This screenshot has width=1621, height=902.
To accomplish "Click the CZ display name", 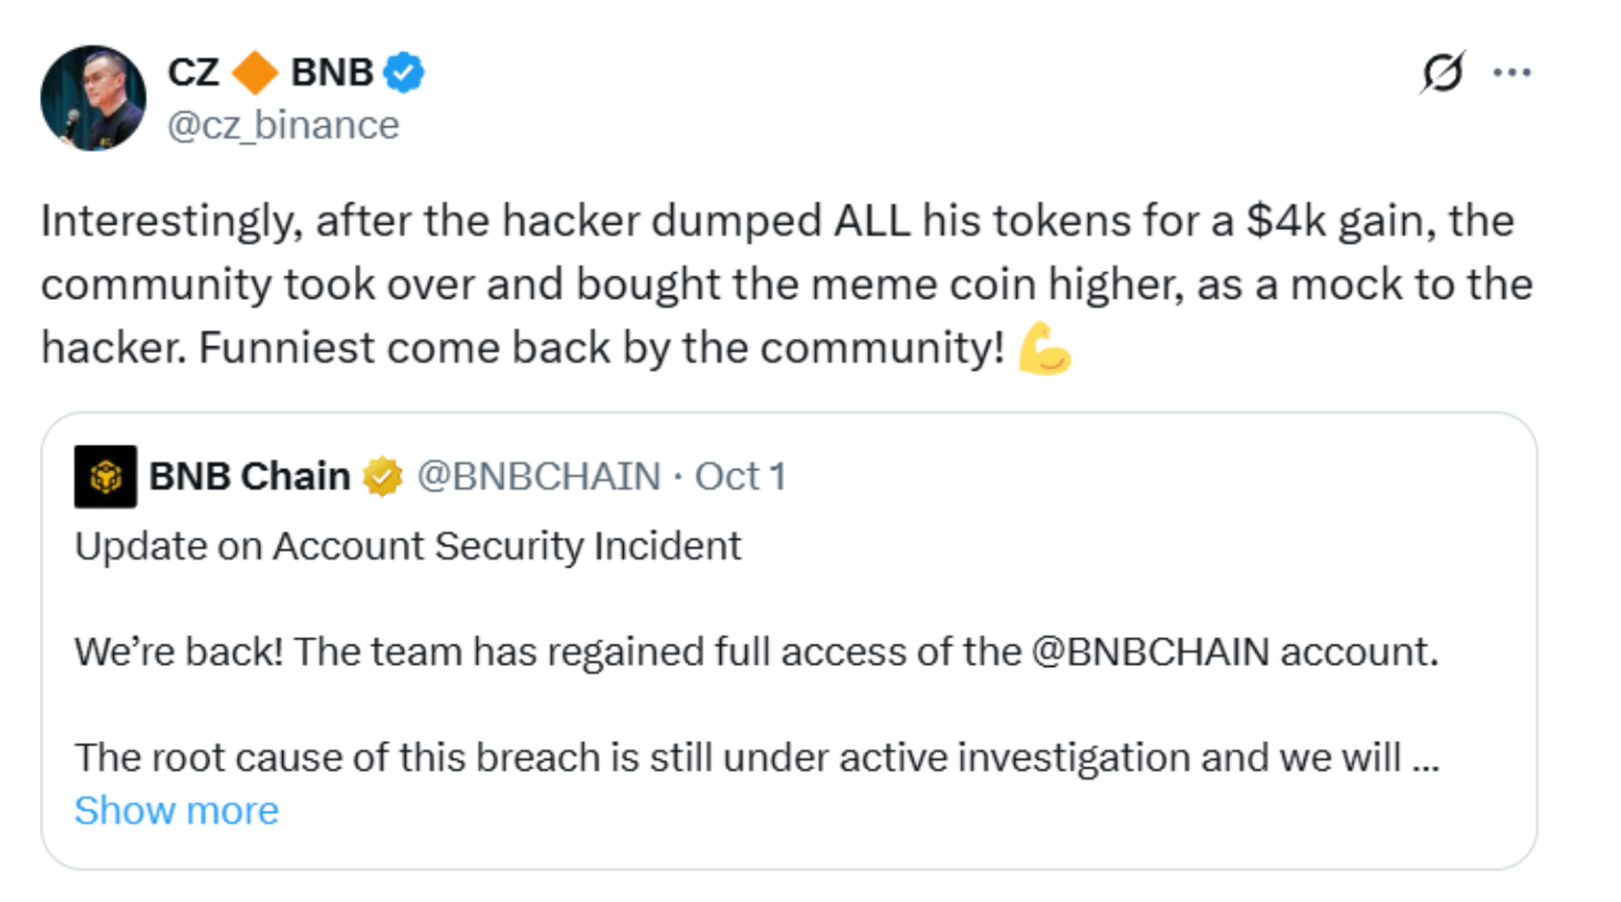I will pyautogui.click(x=193, y=72).
